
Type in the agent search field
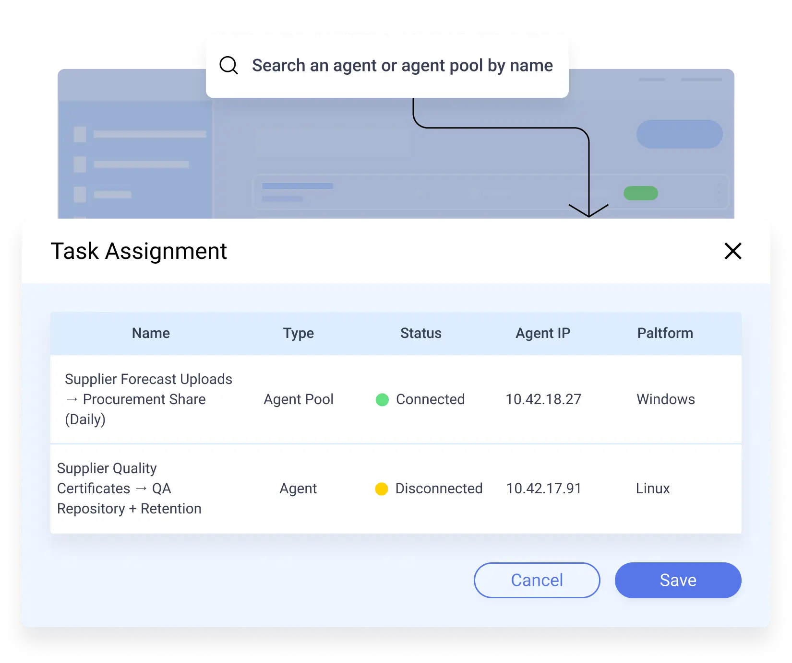[402, 65]
